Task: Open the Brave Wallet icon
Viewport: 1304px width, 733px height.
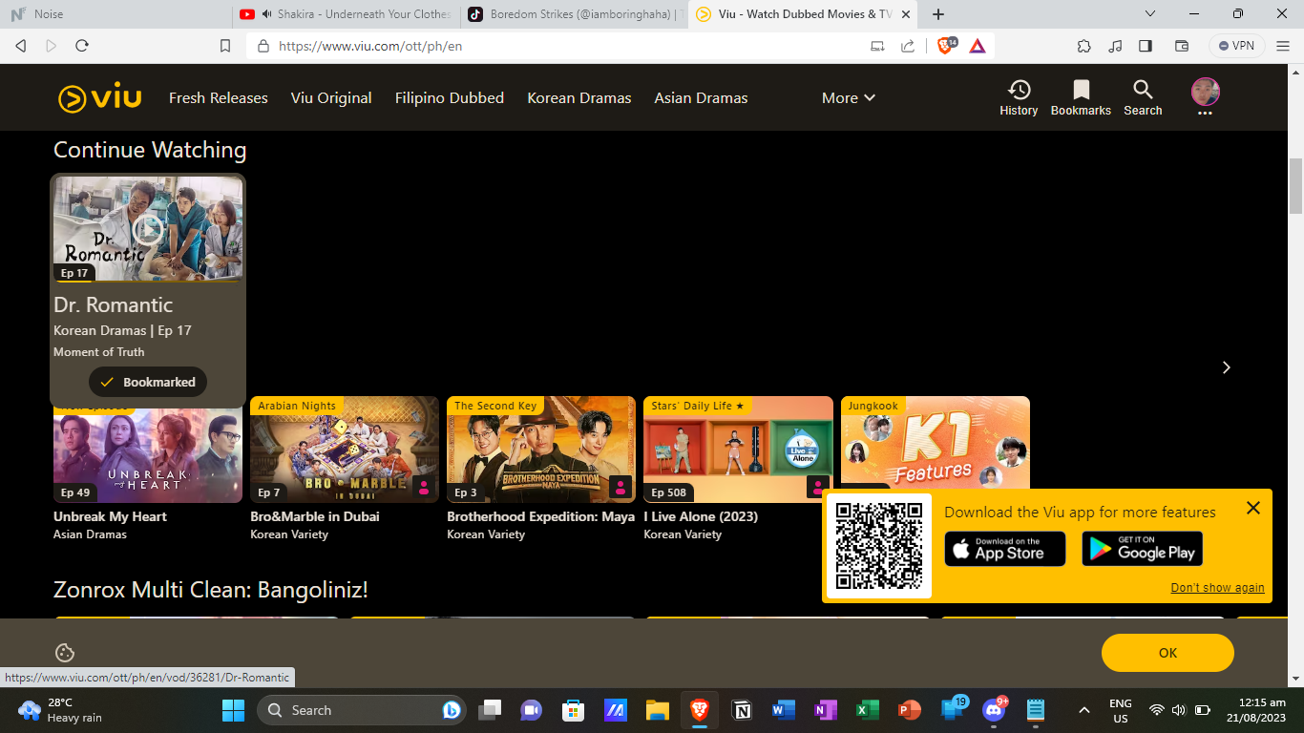Action: click(1181, 46)
